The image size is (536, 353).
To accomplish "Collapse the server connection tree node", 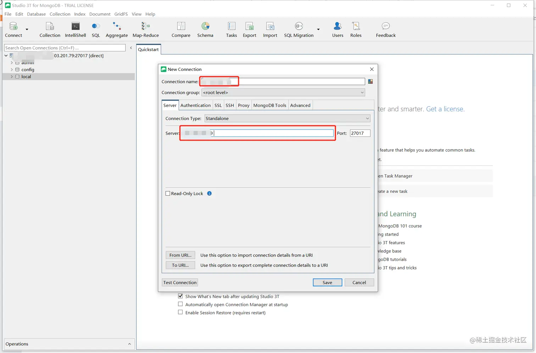I will pyautogui.click(x=6, y=56).
